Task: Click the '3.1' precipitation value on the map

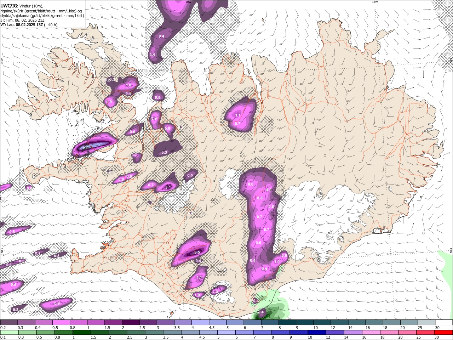Action: [x=168, y=187]
